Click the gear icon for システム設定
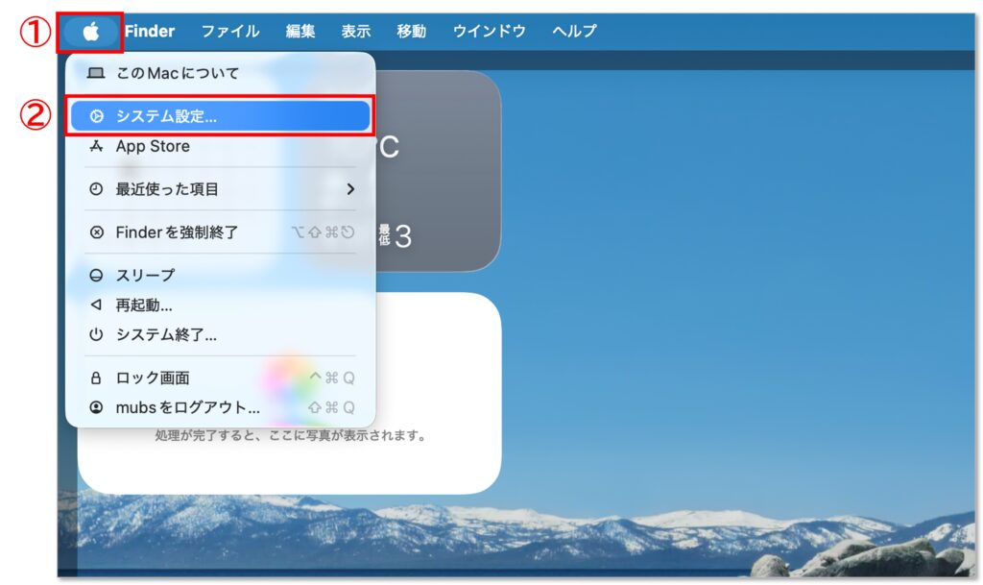Image resolution: width=983 pixels, height=585 pixels. 96,116
